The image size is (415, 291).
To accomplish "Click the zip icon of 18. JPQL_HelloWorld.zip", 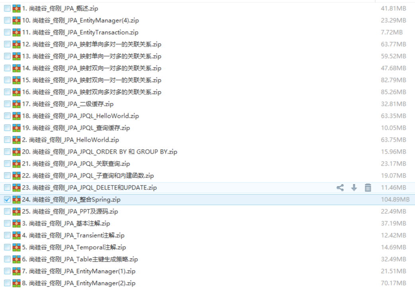I will tap(16, 116).
